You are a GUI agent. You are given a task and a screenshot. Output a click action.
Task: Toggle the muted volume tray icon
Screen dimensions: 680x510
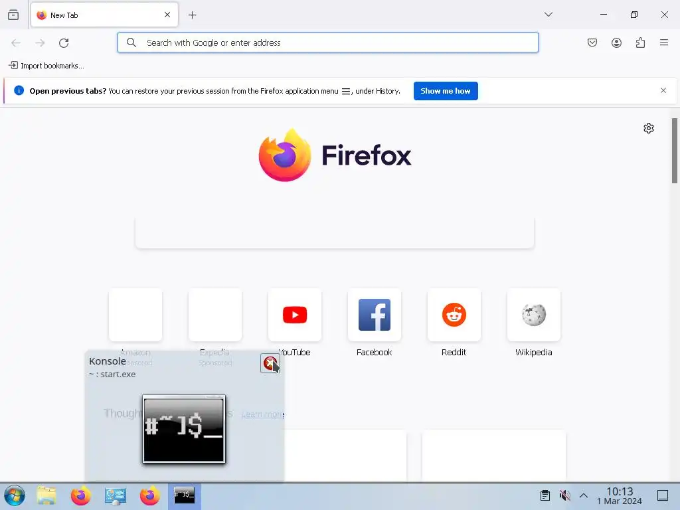pyautogui.click(x=564, y=495)
